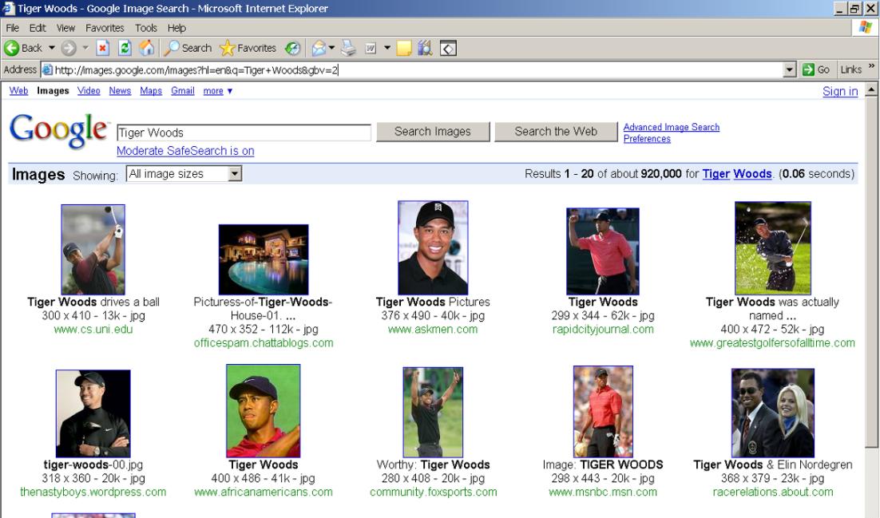This screenshot has width=880, height=518.
Task: Open the house with pool thumbnail
Action: point(264,259)
